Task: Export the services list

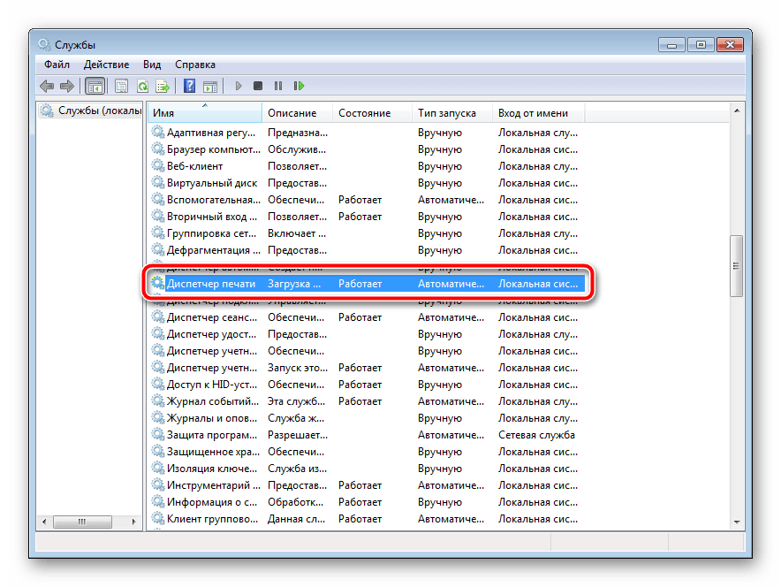Action: coord(161,86)
